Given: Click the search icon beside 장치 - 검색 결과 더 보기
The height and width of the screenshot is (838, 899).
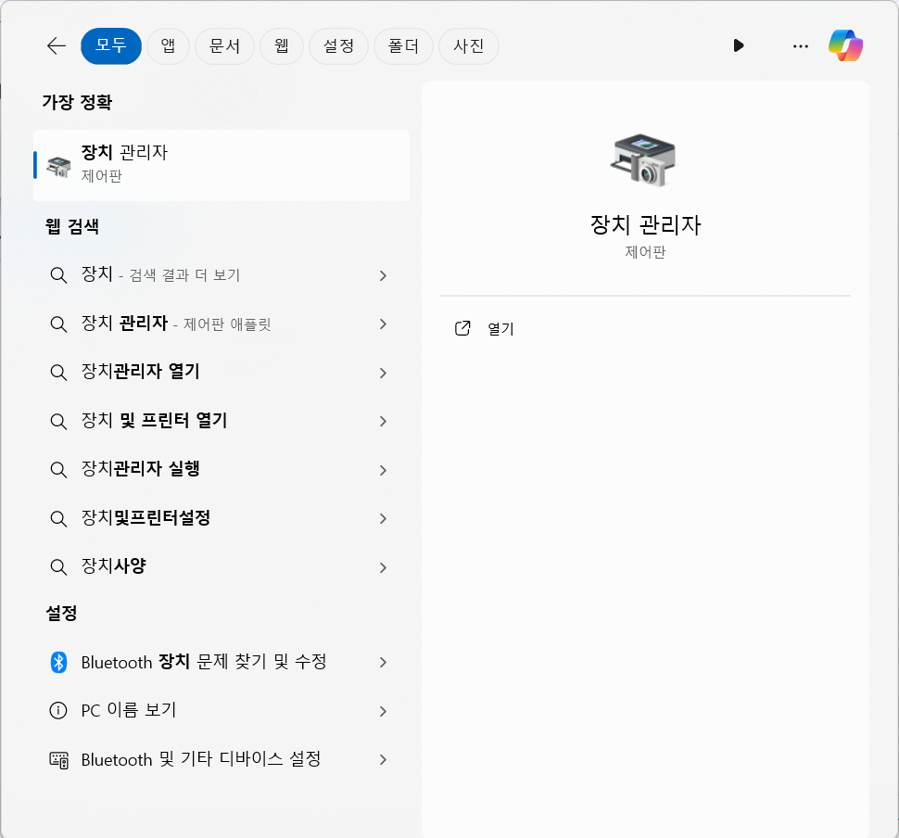Looking at the screenshot, I should [58, 275].
